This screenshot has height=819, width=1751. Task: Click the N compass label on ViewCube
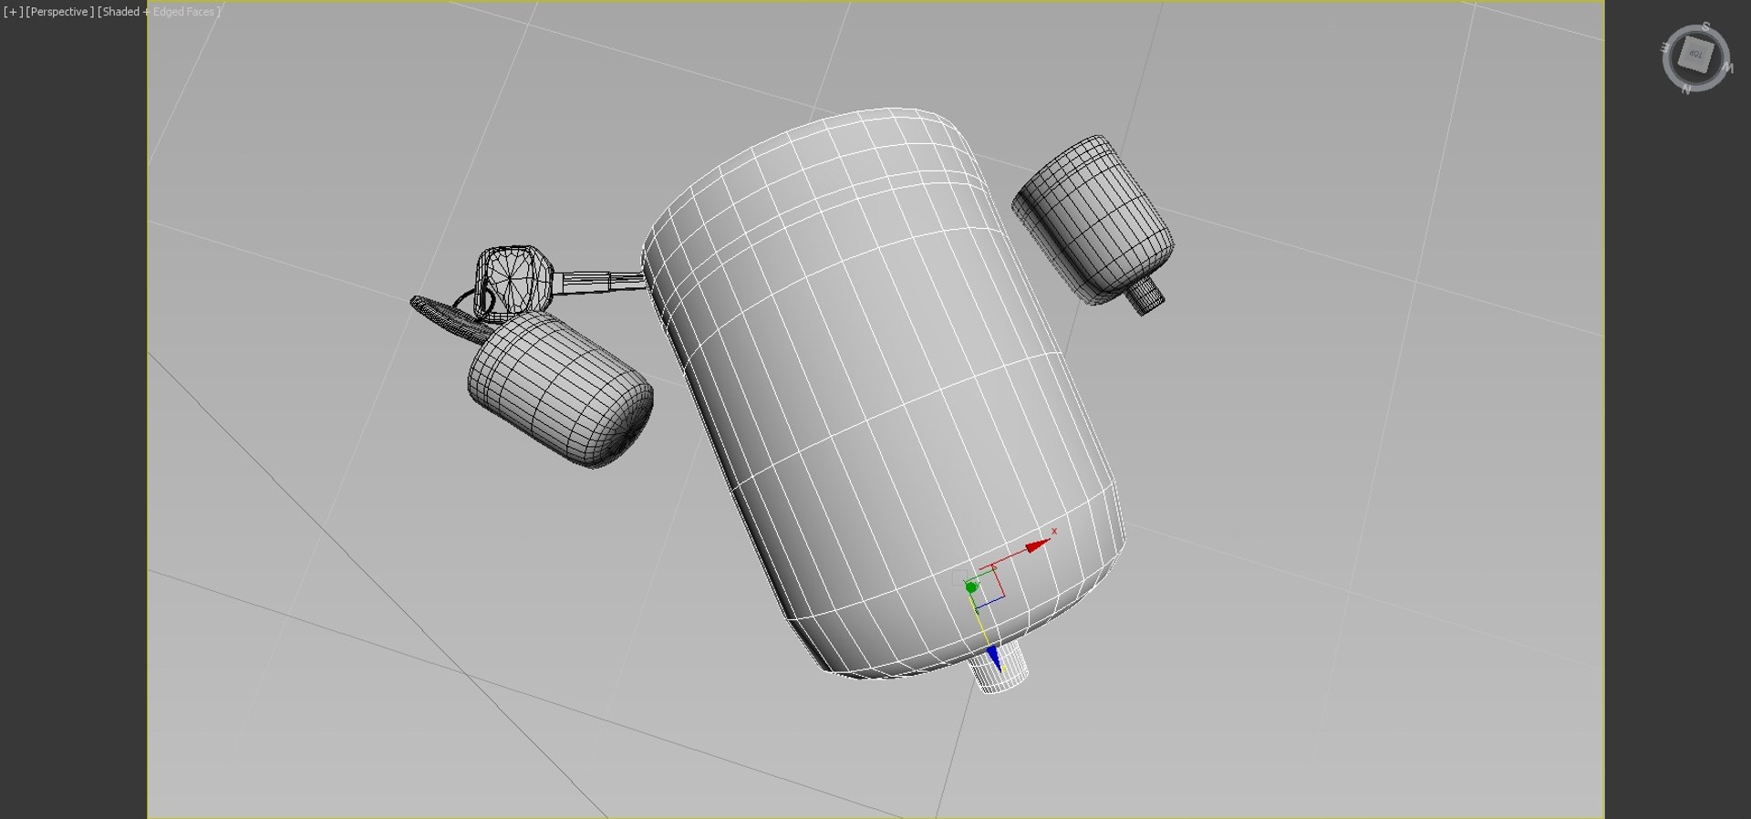(x=1686, y=89)
